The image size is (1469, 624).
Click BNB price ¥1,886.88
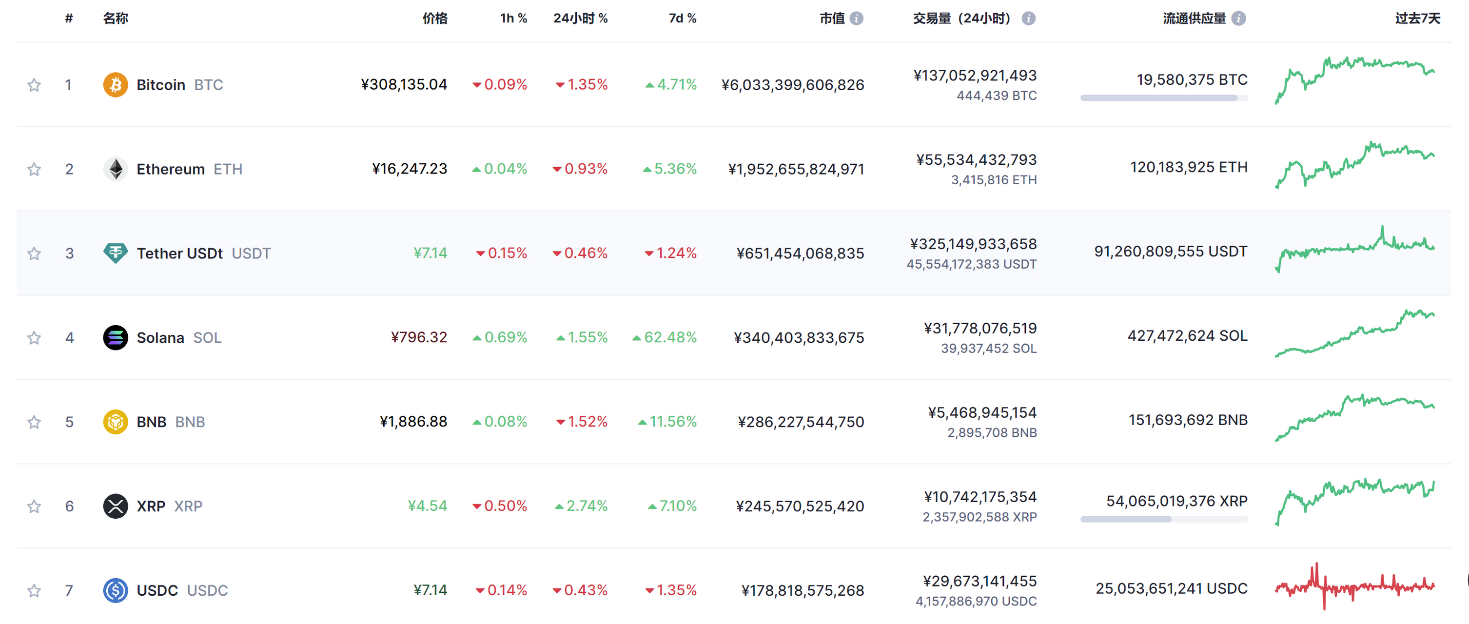tap(413, 422)
